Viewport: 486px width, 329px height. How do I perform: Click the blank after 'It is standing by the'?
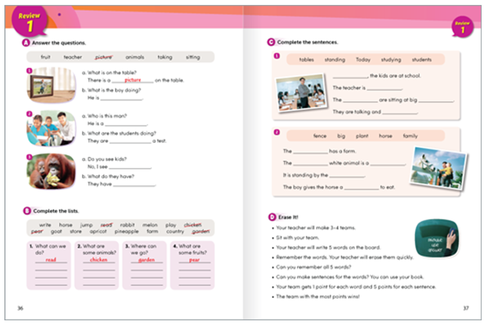pos(347,175)
